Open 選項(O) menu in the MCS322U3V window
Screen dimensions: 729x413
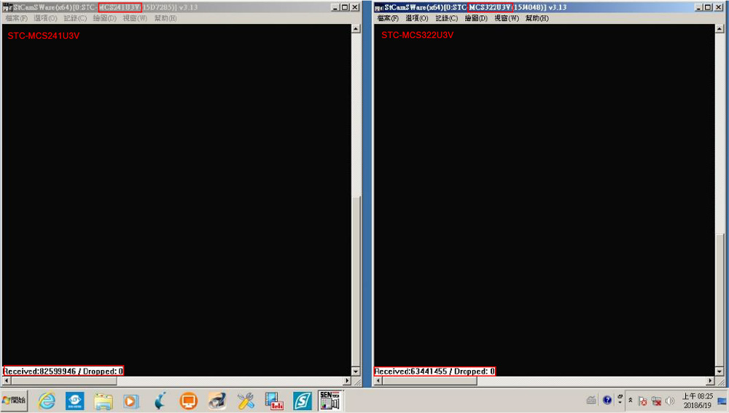point(417,18)
